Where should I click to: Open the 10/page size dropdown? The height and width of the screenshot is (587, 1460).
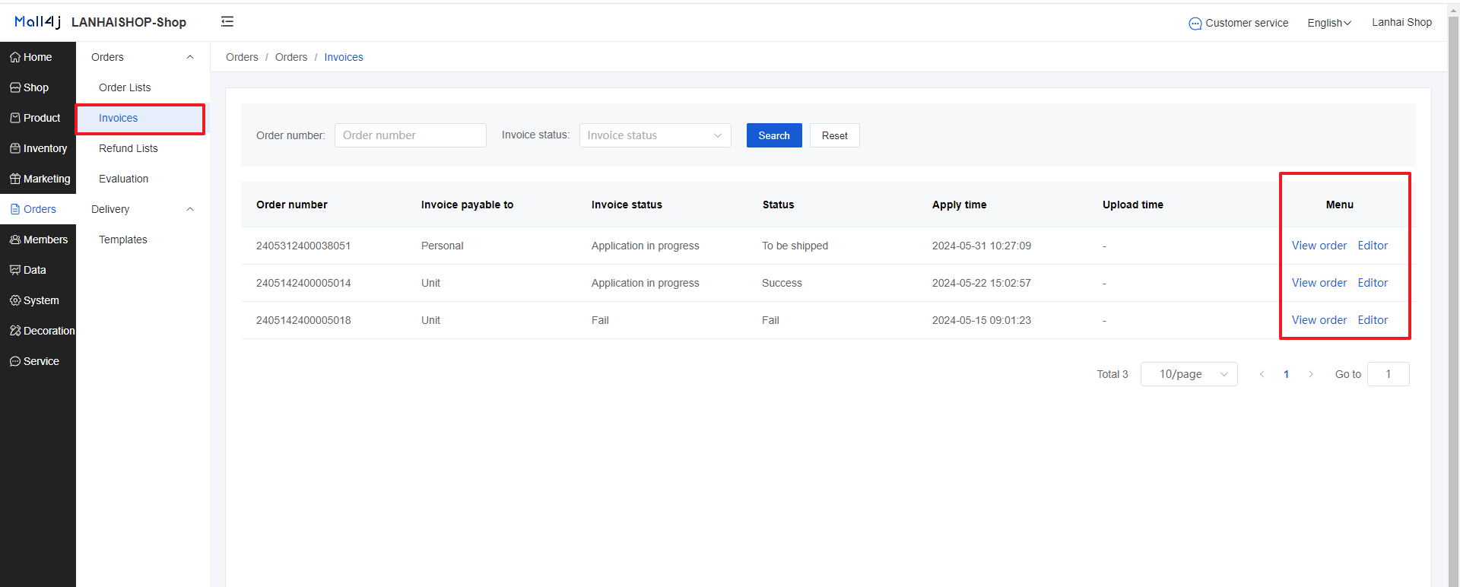click(x=1189, y=374)
